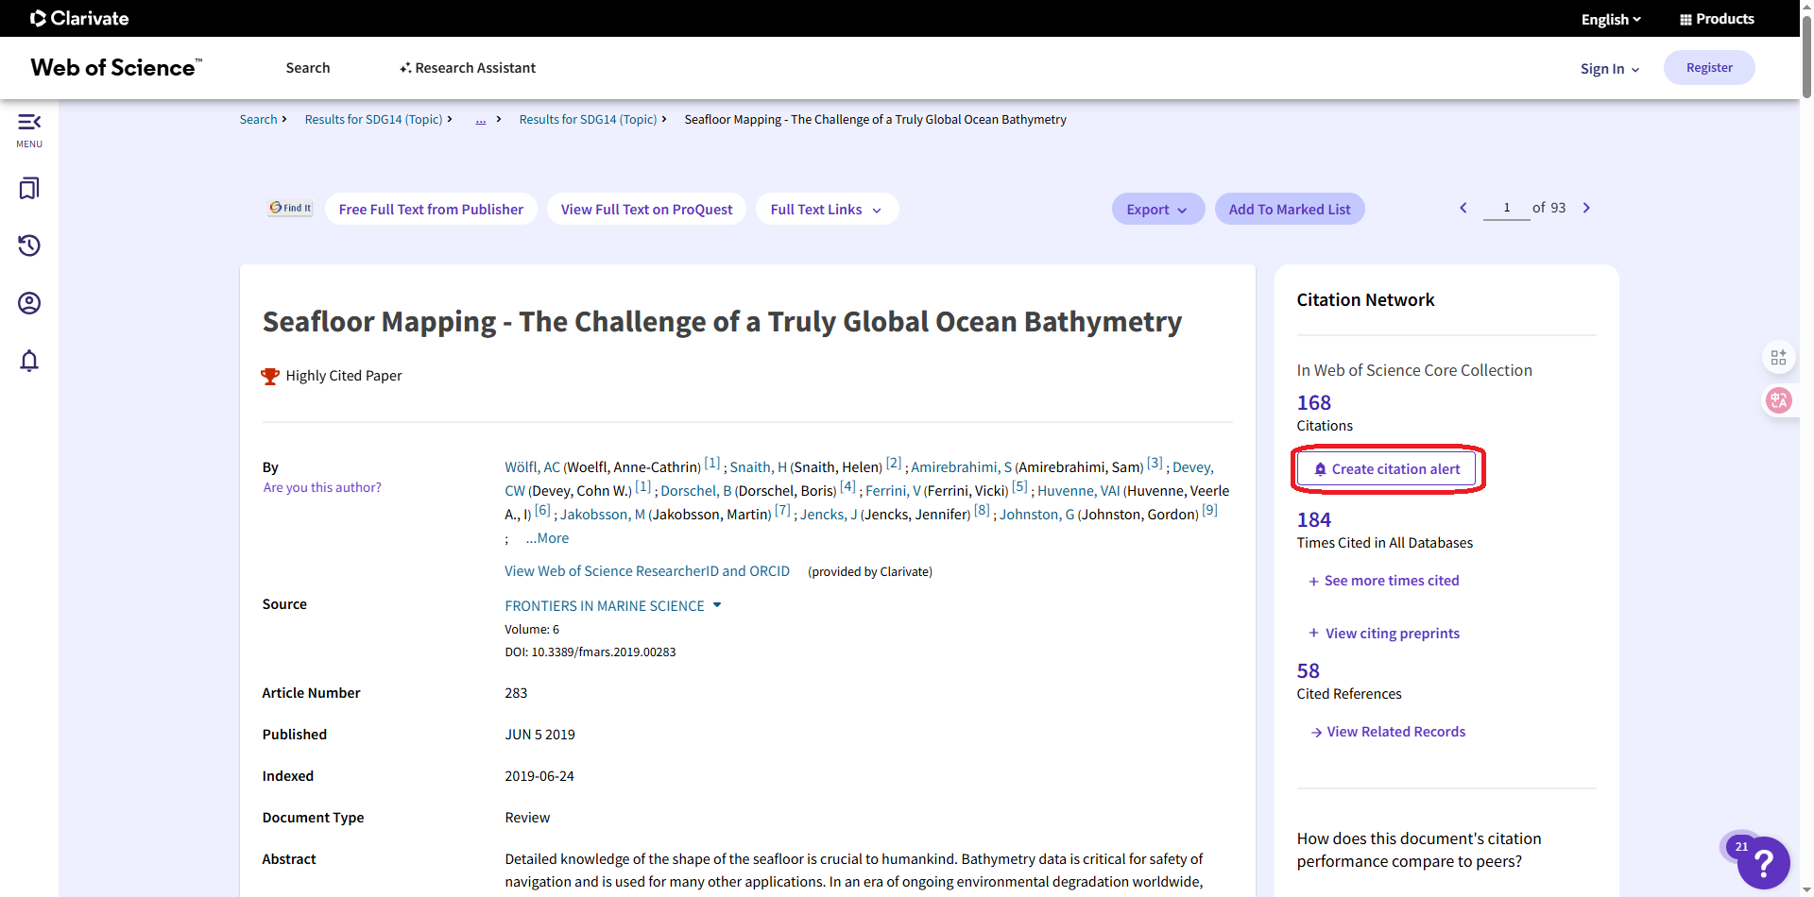Go to previous record arrow

[1463, 208]
